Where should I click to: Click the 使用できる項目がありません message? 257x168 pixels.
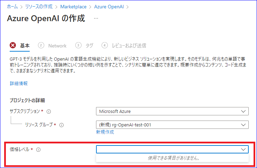click(173, 158)
